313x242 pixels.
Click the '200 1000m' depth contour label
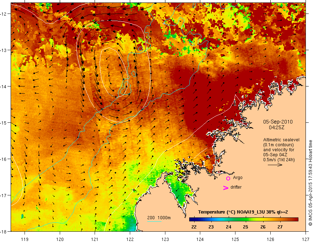point(159,218)
